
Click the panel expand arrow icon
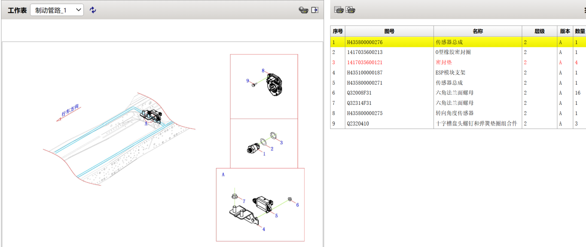coord(315,10)
